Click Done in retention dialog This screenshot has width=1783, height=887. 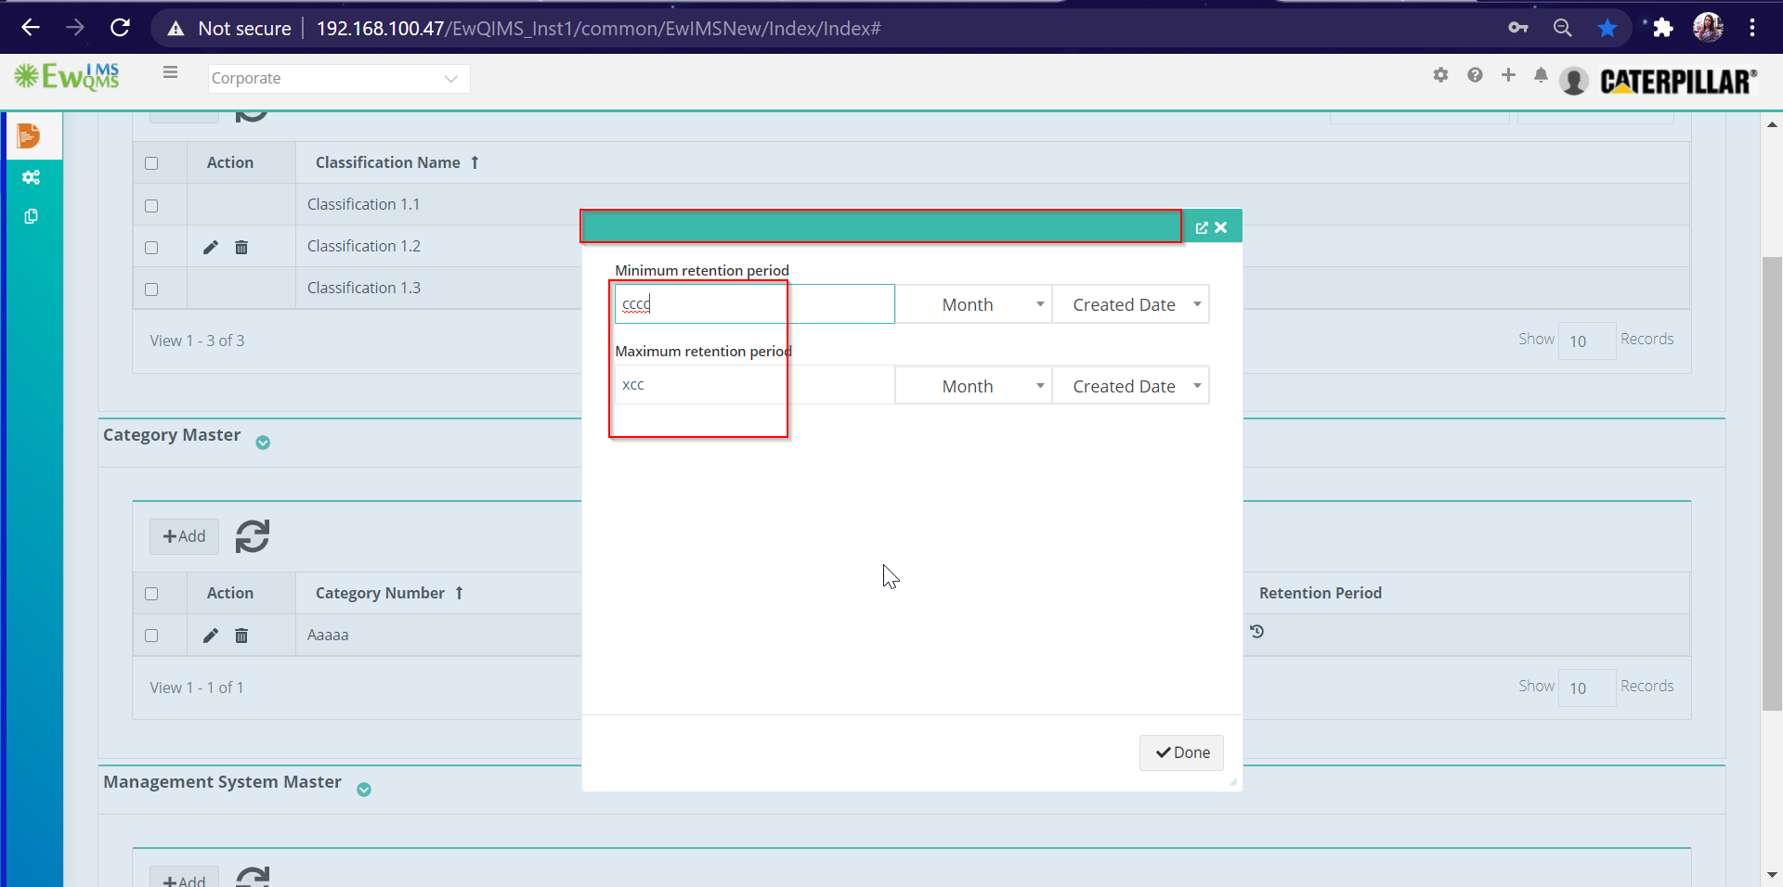pyautogui.click(x=1181, y=752)
